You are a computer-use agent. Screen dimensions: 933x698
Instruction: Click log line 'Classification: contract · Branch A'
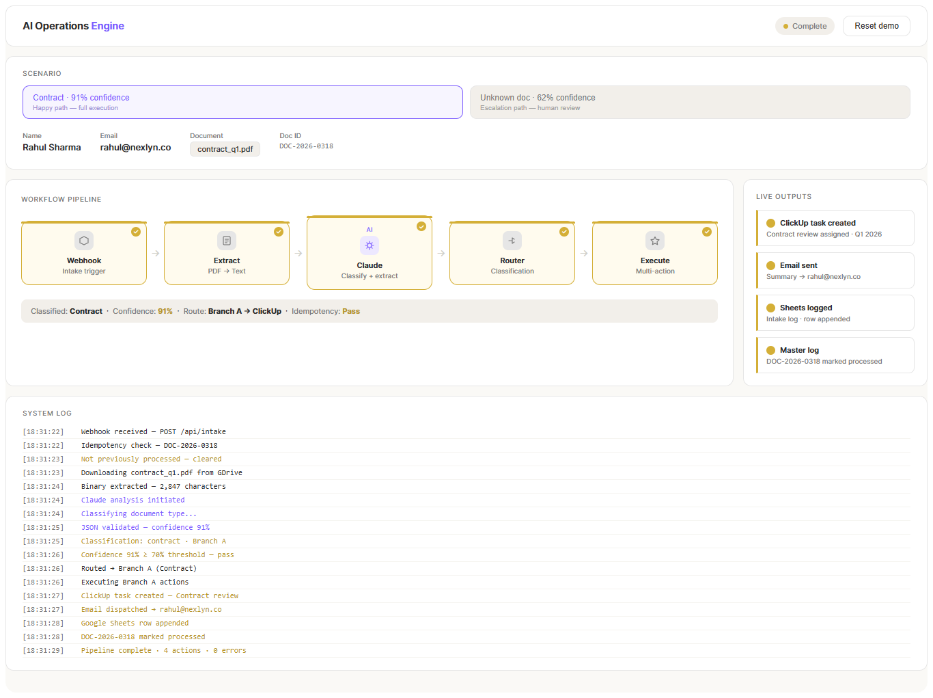153,541
